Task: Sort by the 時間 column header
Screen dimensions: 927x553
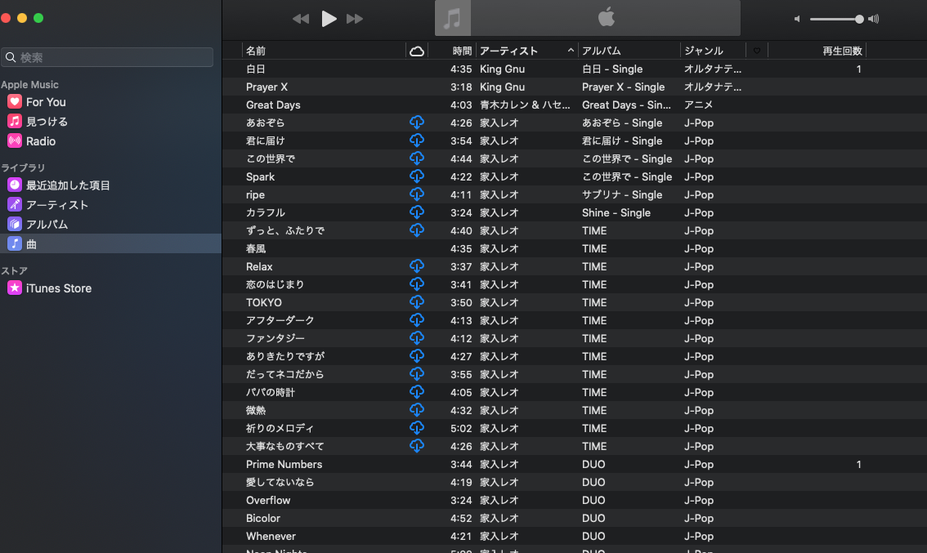Action: pos(452,51)
